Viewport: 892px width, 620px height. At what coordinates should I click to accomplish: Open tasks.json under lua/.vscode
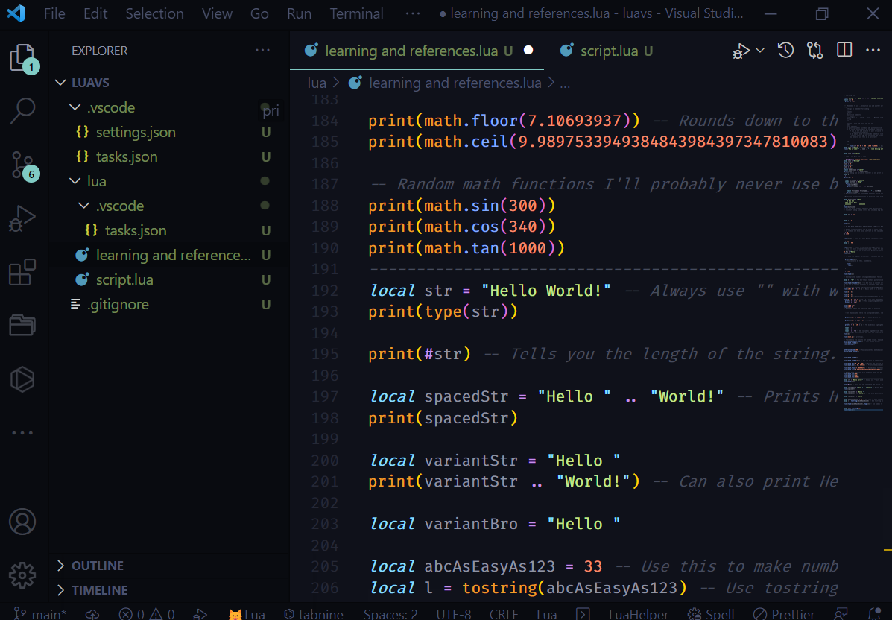(169, 230)
